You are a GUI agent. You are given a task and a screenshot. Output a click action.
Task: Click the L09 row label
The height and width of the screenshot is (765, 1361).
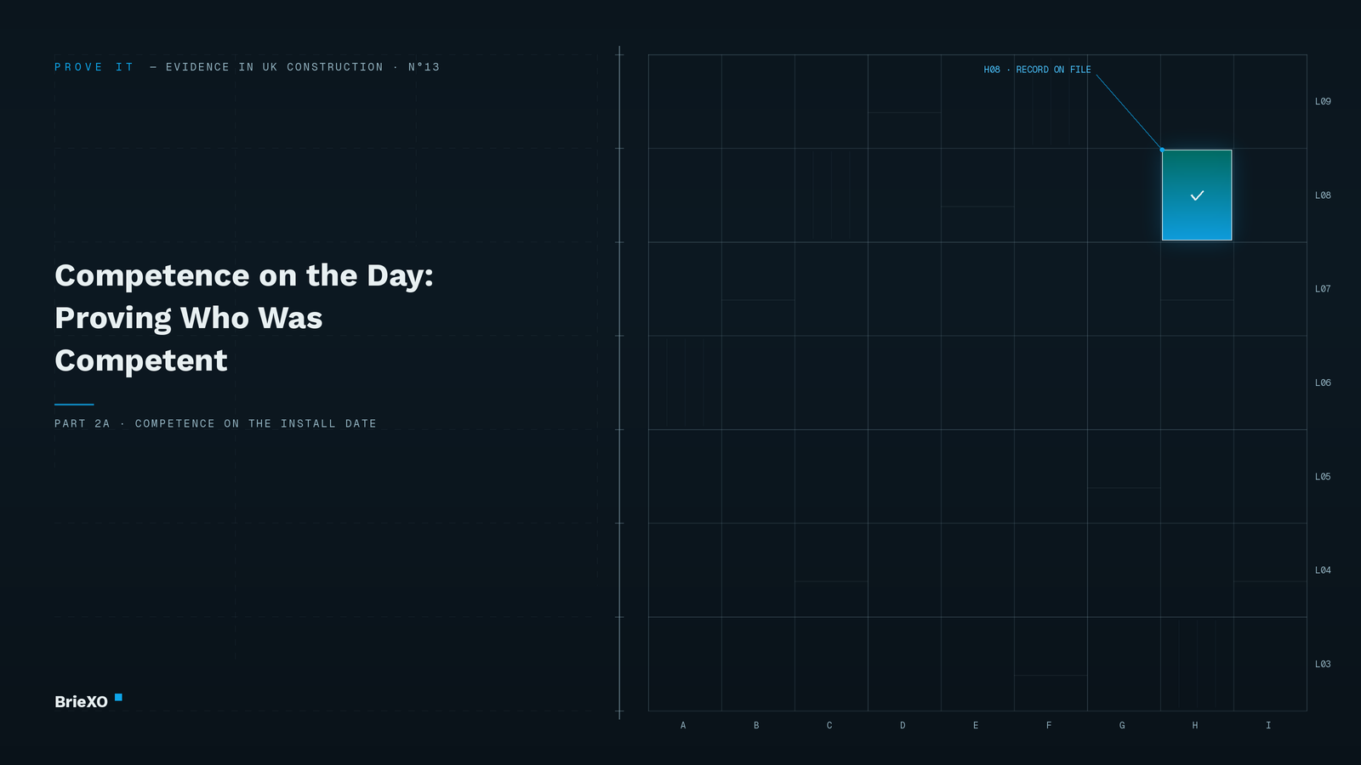click(1323, 102)
